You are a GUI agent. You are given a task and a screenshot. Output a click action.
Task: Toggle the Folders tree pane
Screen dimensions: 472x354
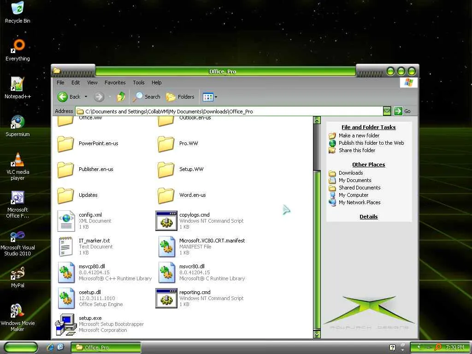coord(180,97)
